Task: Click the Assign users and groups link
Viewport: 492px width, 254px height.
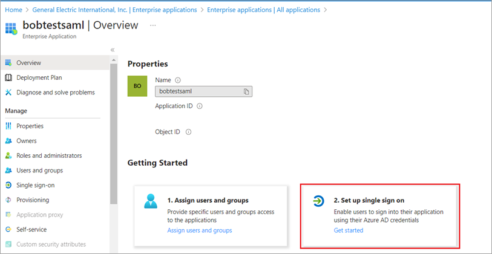Action: pyautogui.click(x=200, y=230)
